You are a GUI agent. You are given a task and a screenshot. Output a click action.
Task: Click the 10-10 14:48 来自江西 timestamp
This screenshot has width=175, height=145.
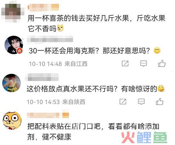click(x=58, y=64)
